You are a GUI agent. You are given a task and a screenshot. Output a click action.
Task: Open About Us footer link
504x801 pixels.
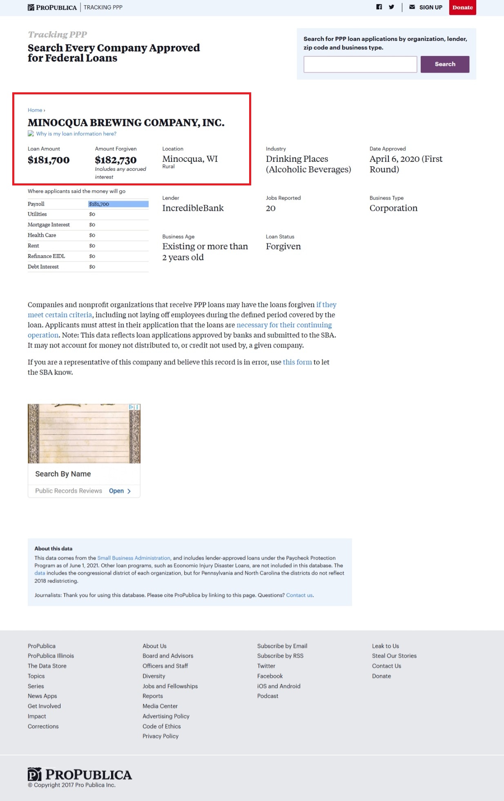pos(154,646)
